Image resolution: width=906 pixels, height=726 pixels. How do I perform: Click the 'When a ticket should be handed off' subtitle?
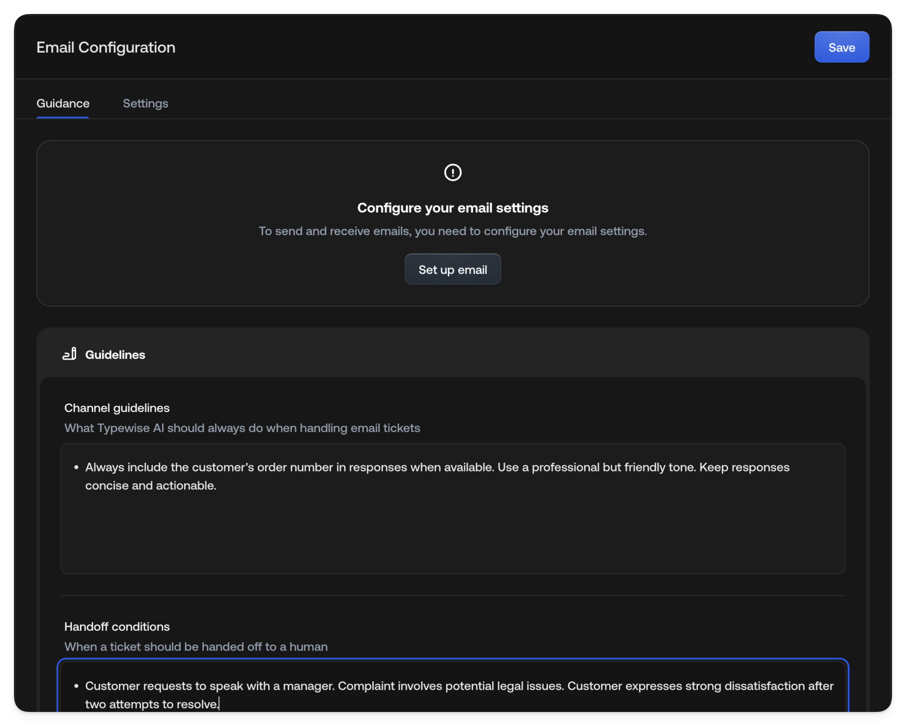click(x=196, y=647)
